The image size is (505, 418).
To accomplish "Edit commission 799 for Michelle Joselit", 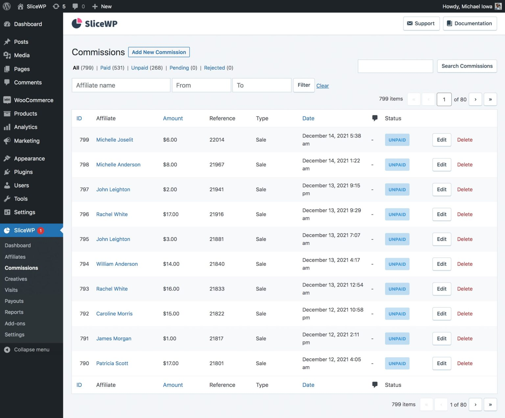I will tap(441, 140).
